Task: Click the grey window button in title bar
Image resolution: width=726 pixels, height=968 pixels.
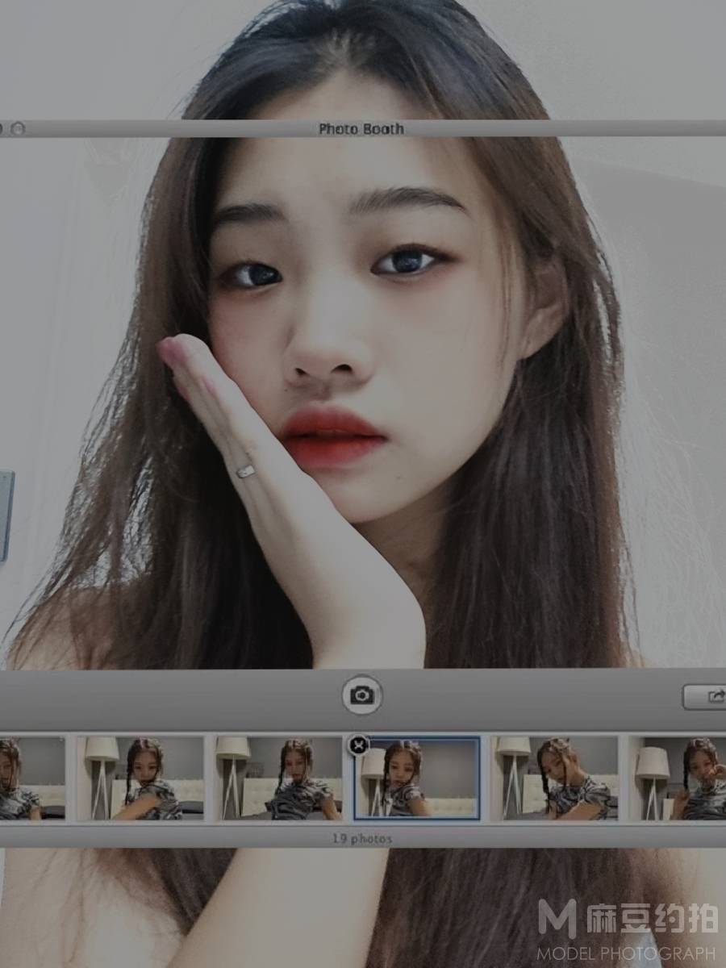Action: click(19, 129)
